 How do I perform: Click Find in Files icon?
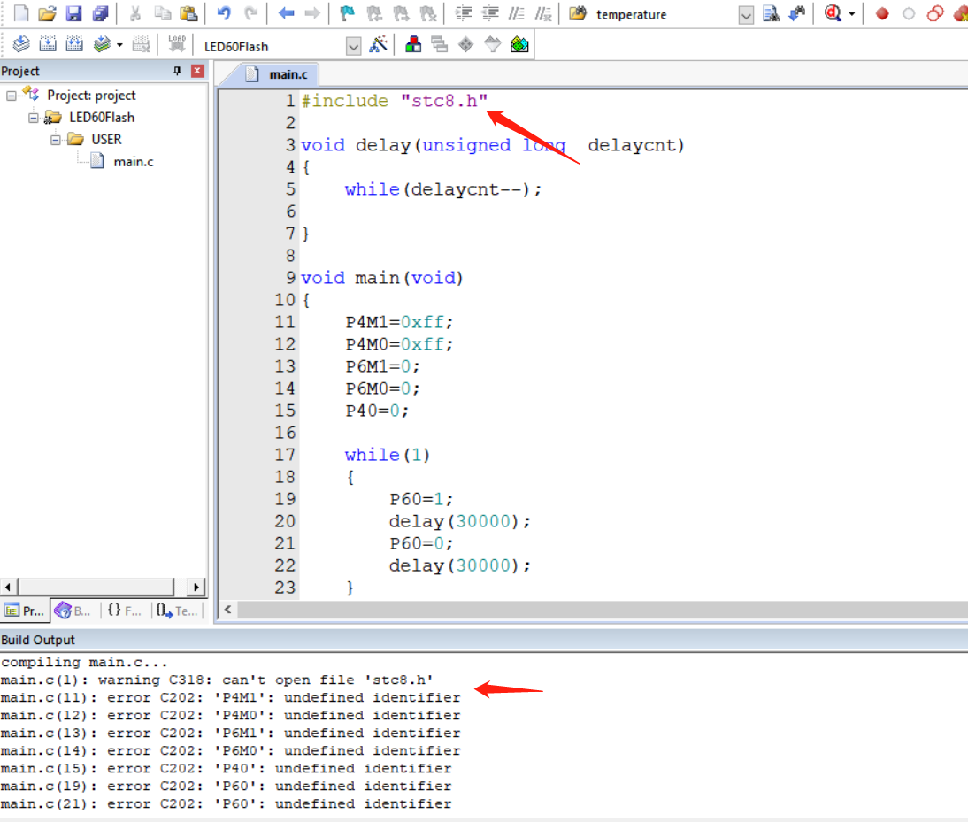[x=578, y=13]
